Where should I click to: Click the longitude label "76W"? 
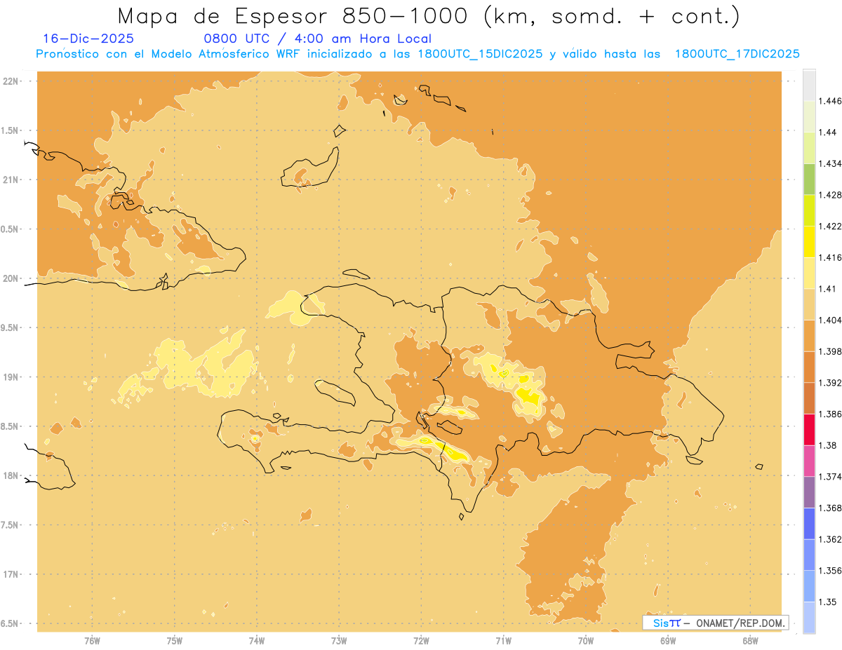click(92, 641)
